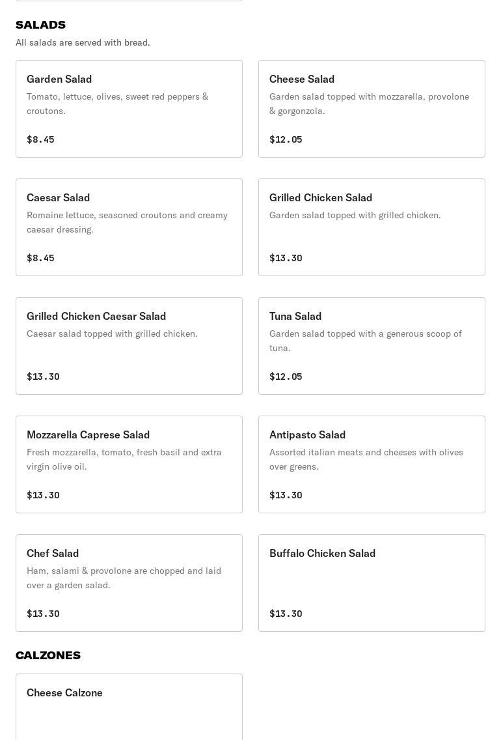
Task: Select the Chef Salad item
Action: [x=129, y=583]
